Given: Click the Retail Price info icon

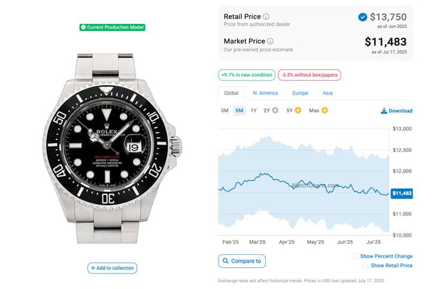Looking at the screenshot, I should pos(266,17).
